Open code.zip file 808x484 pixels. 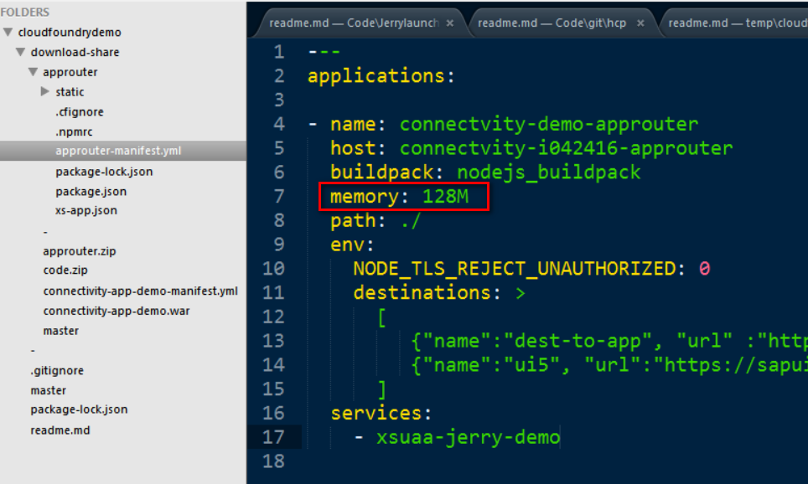tap(65, 270)
